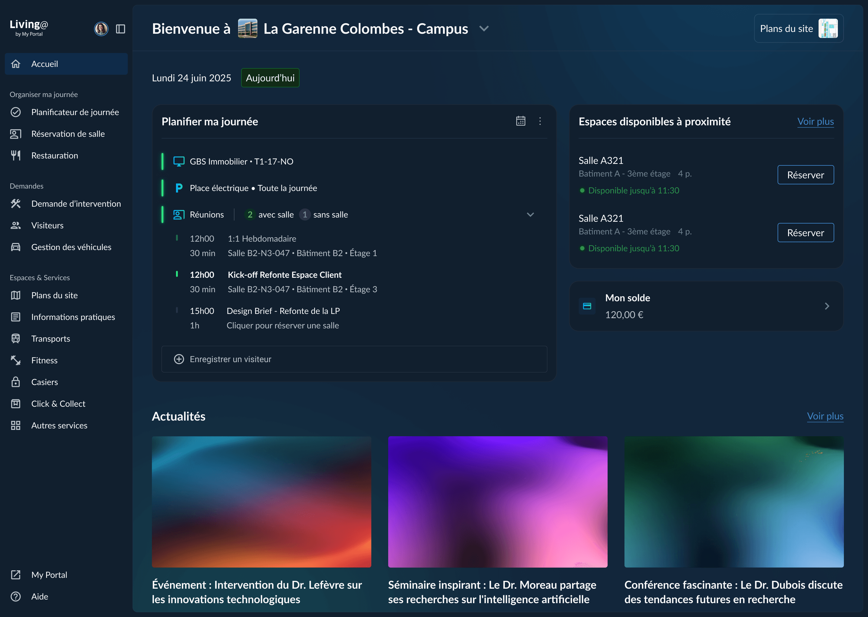Click the Restauration fork icon
868x617 pixels.
point(16,155)
